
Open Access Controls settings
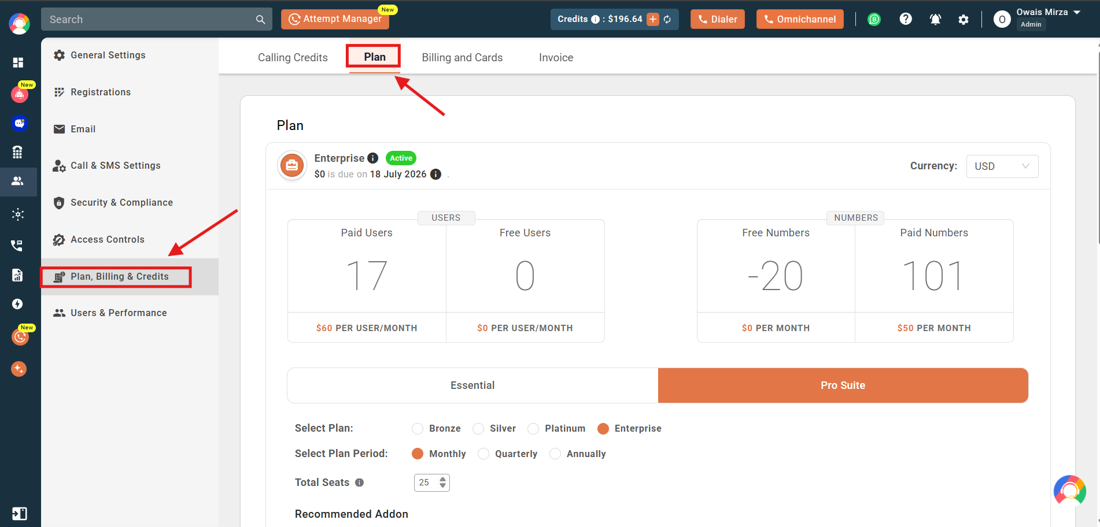coord(130,239)
